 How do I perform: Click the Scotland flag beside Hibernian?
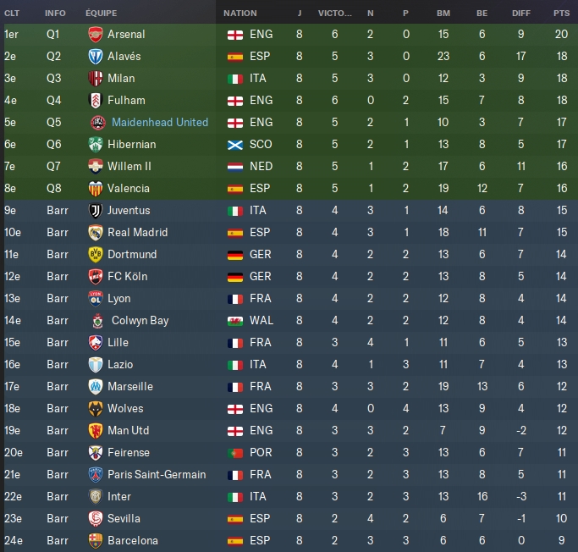(235, 145)
